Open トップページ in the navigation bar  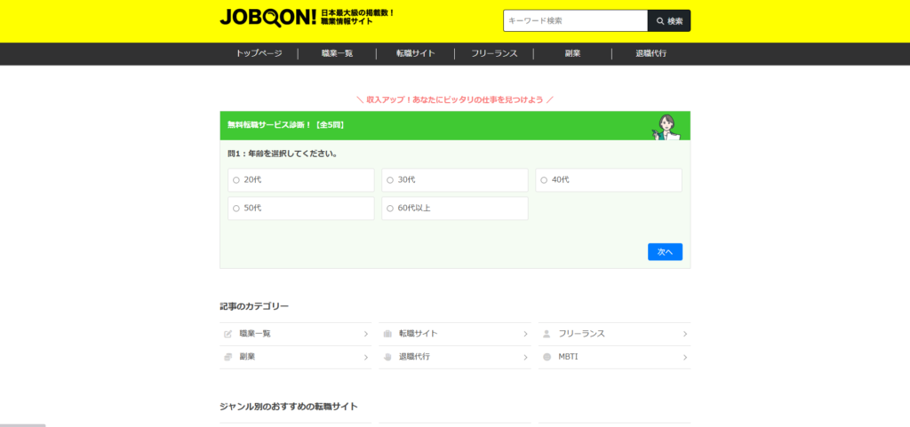pyautogui.click(x=259, y=53)
